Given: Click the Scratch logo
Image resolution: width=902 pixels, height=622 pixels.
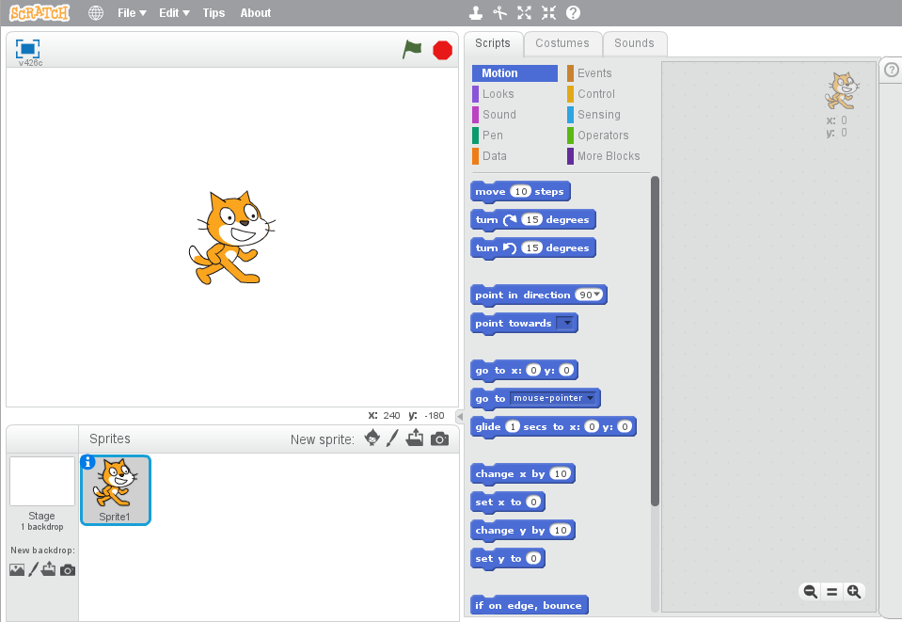Looking at the screenshot, I should point(40,12).
